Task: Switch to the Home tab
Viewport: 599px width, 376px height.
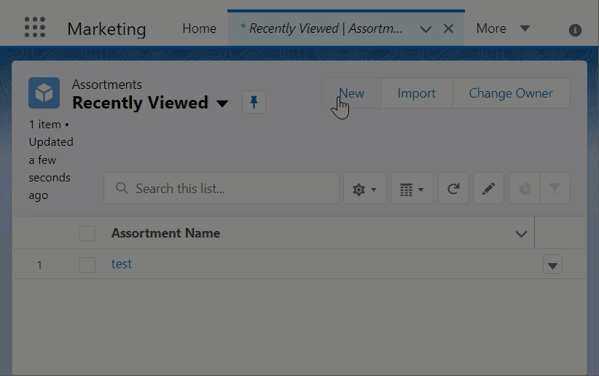Action: (199, 28)
